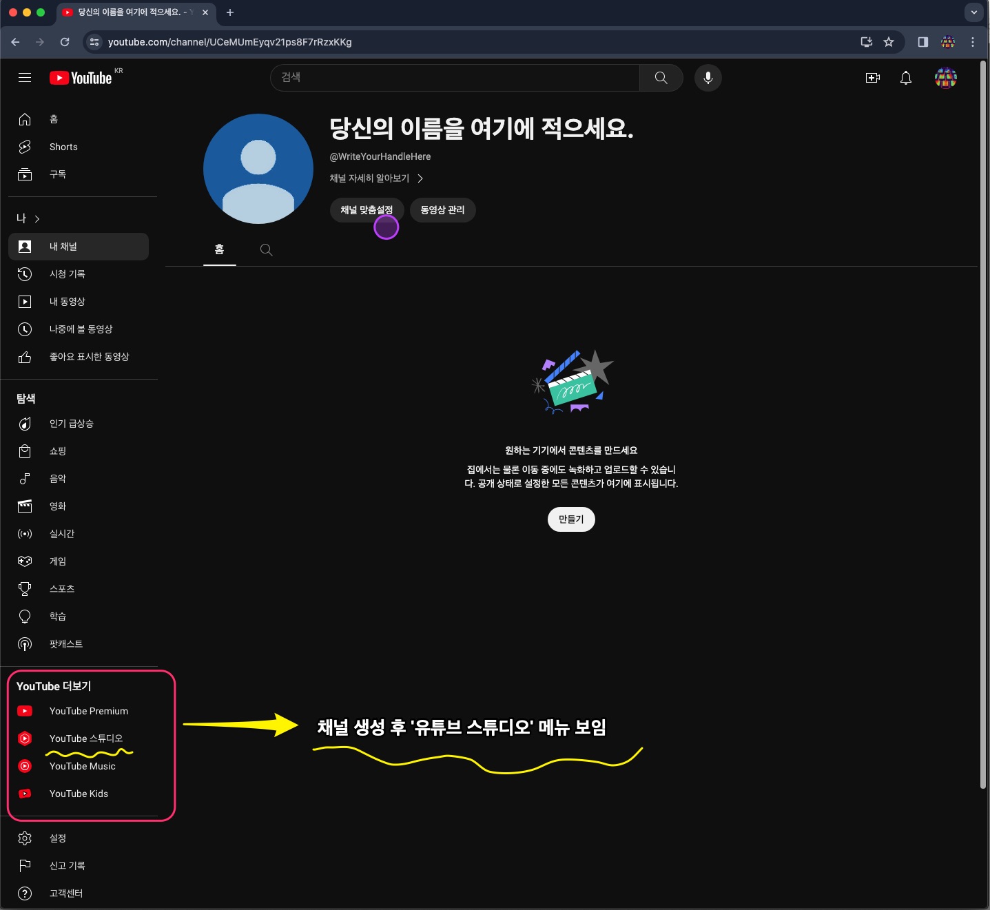Click the channel profile picture
Screen dimensions: 990x910
[258, 169]
